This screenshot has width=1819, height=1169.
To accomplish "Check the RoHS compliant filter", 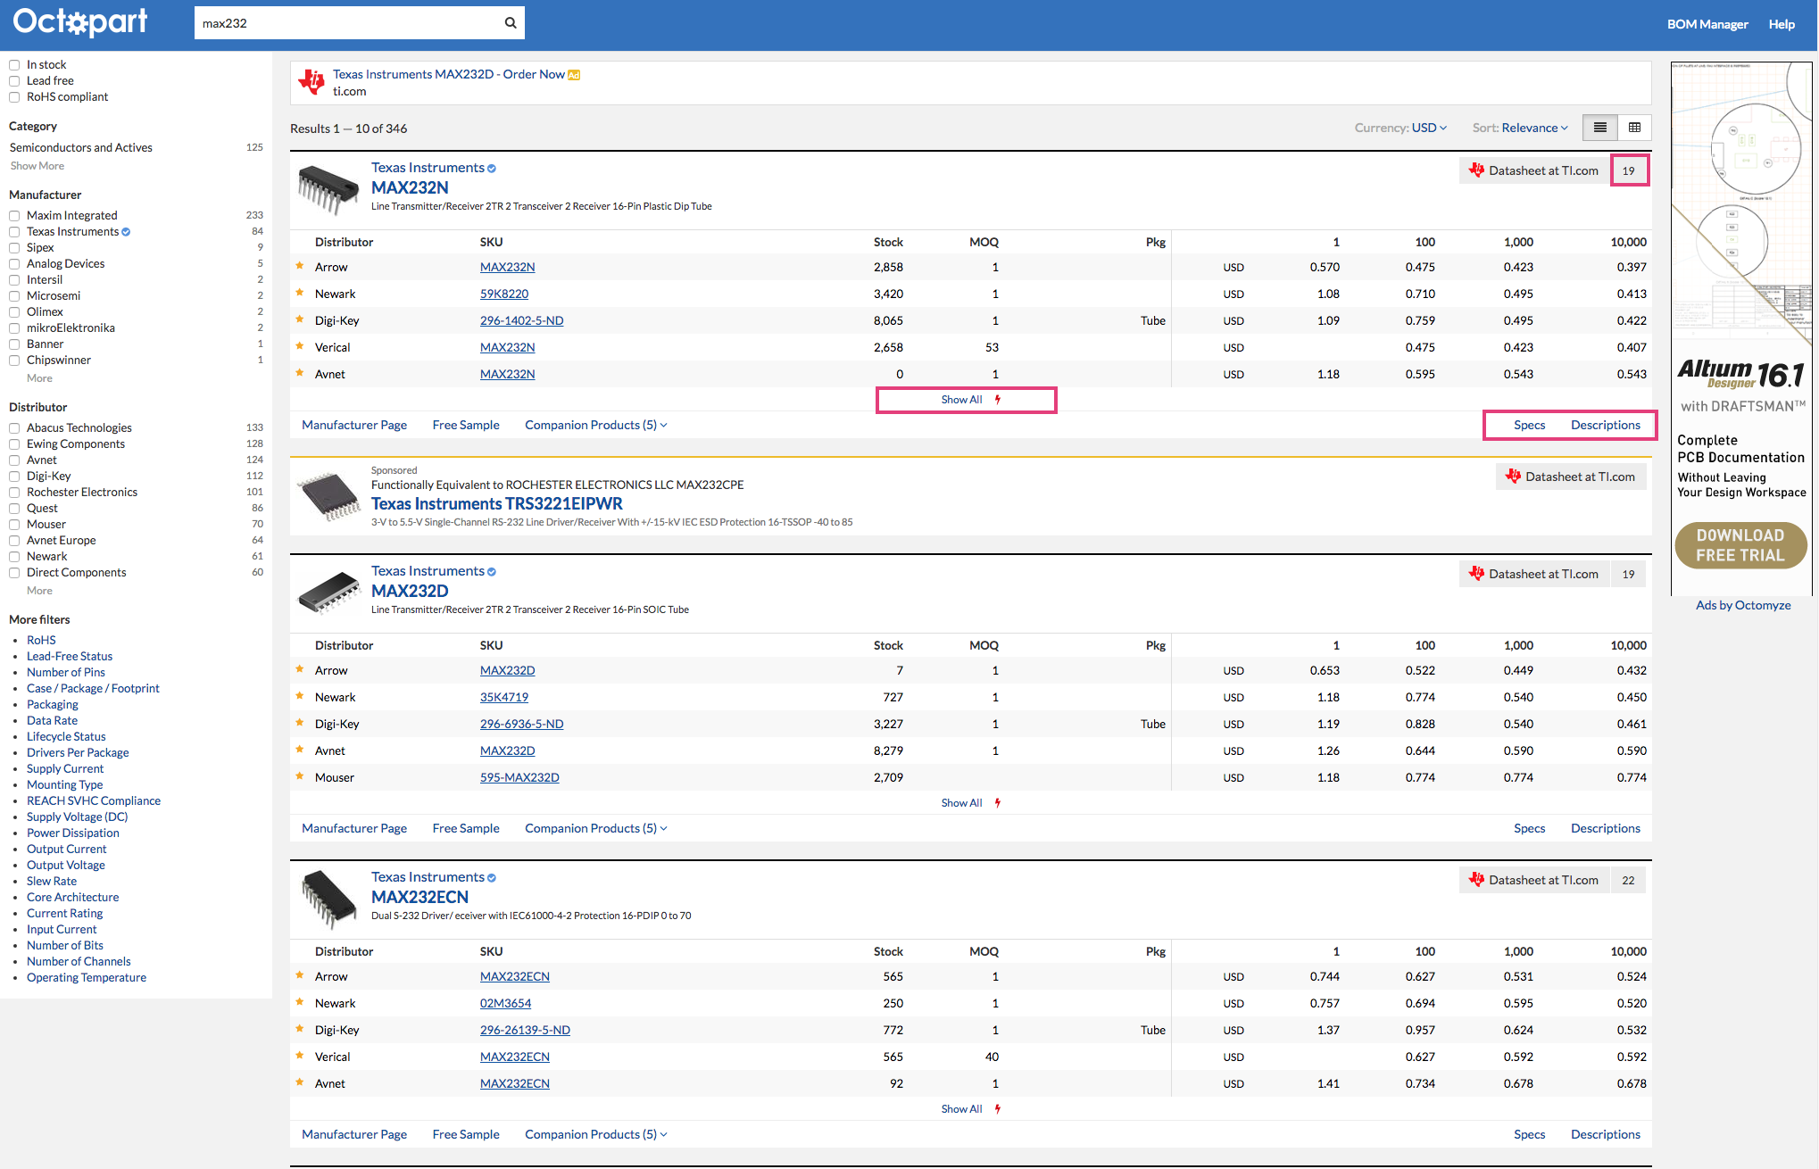I will 14,97.
